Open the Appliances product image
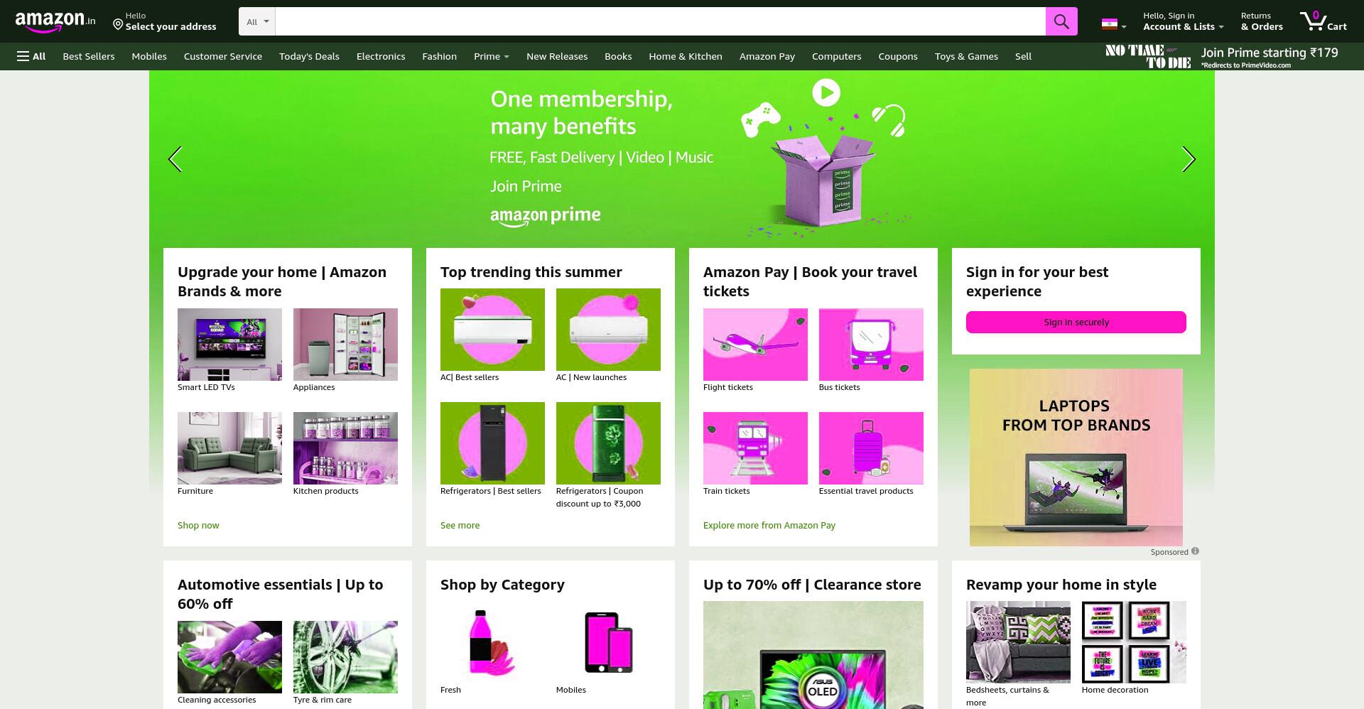This screenshot has width=1364, height=709. [345, 345]
